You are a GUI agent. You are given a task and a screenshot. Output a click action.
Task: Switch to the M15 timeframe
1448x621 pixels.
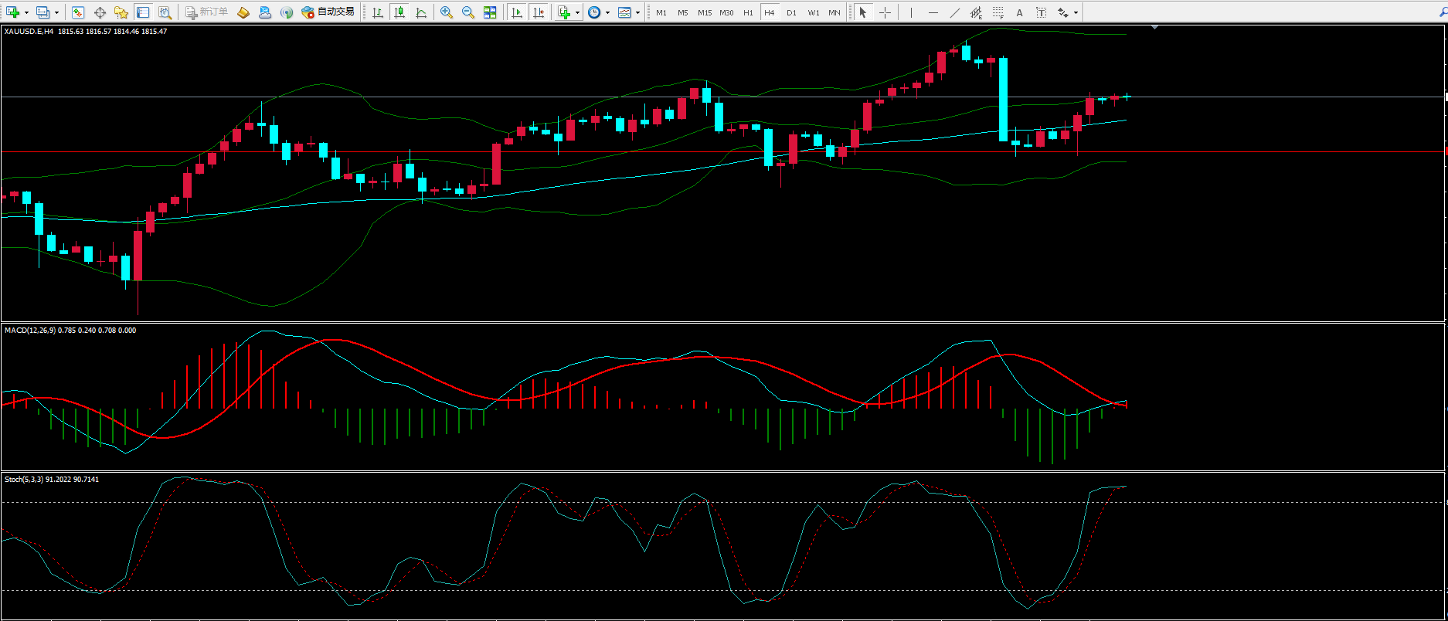tap(704, 12)
